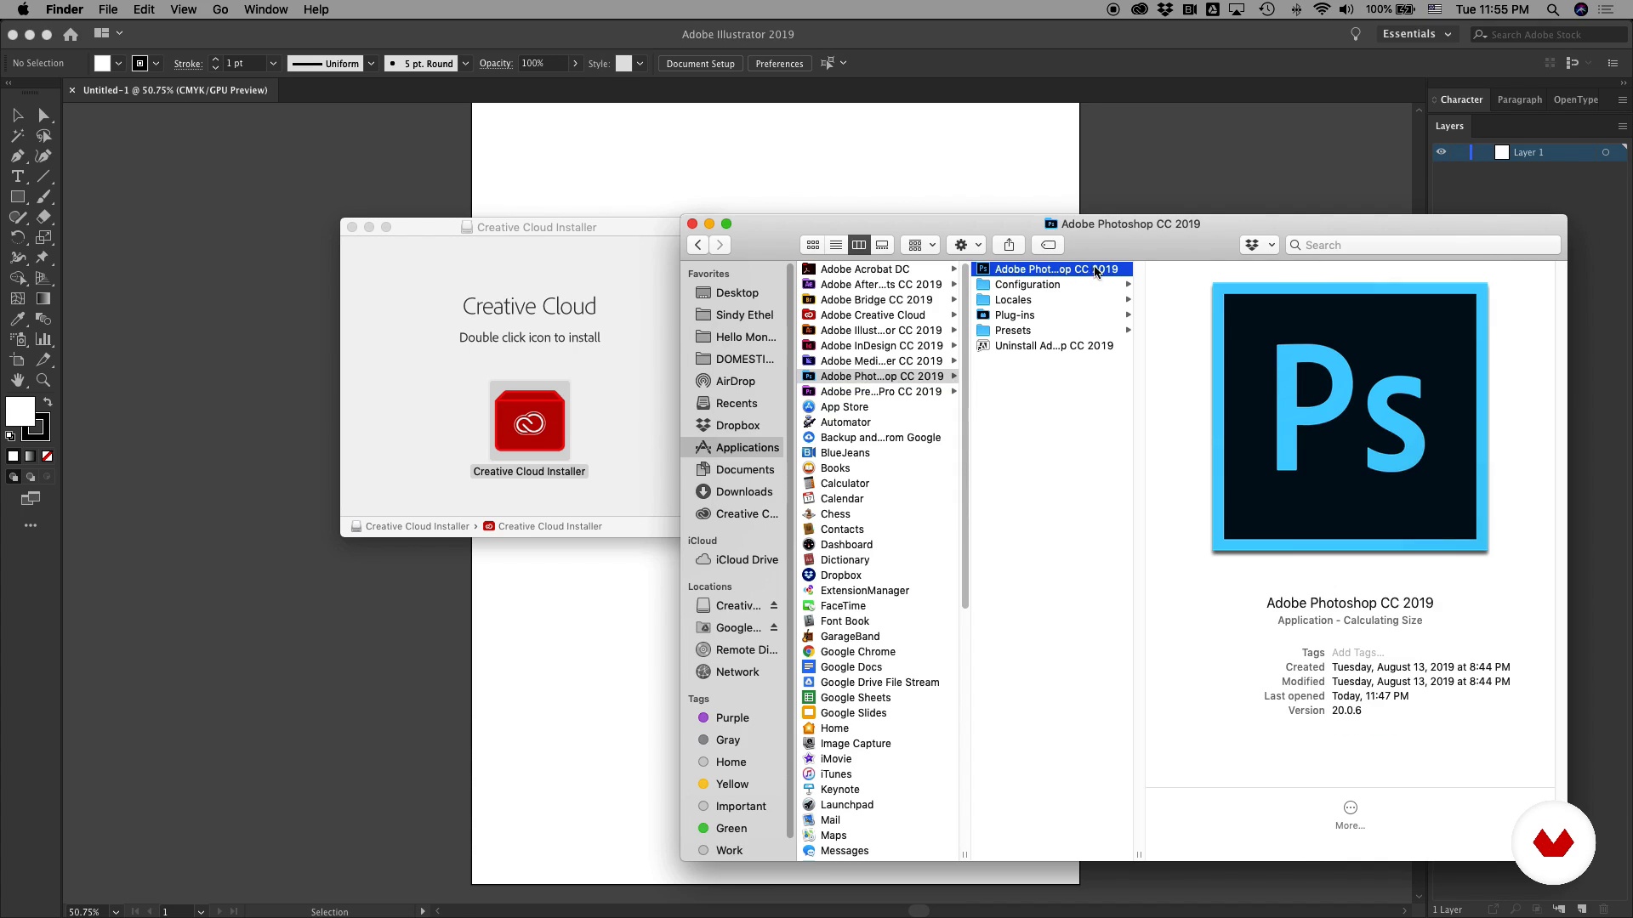Switch to Character tab in panel
Screen dimensions: 1633x918
click(1461, 99)
